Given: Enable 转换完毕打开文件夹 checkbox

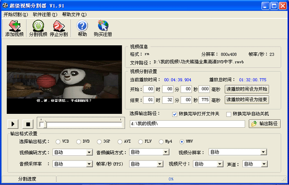Looking at the screenshot, I should pyautogui.click(x=174, y=114).
